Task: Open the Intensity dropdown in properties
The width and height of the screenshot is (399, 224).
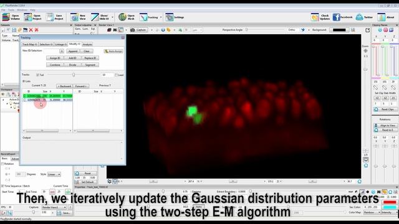Action: [x=389, y=212]
